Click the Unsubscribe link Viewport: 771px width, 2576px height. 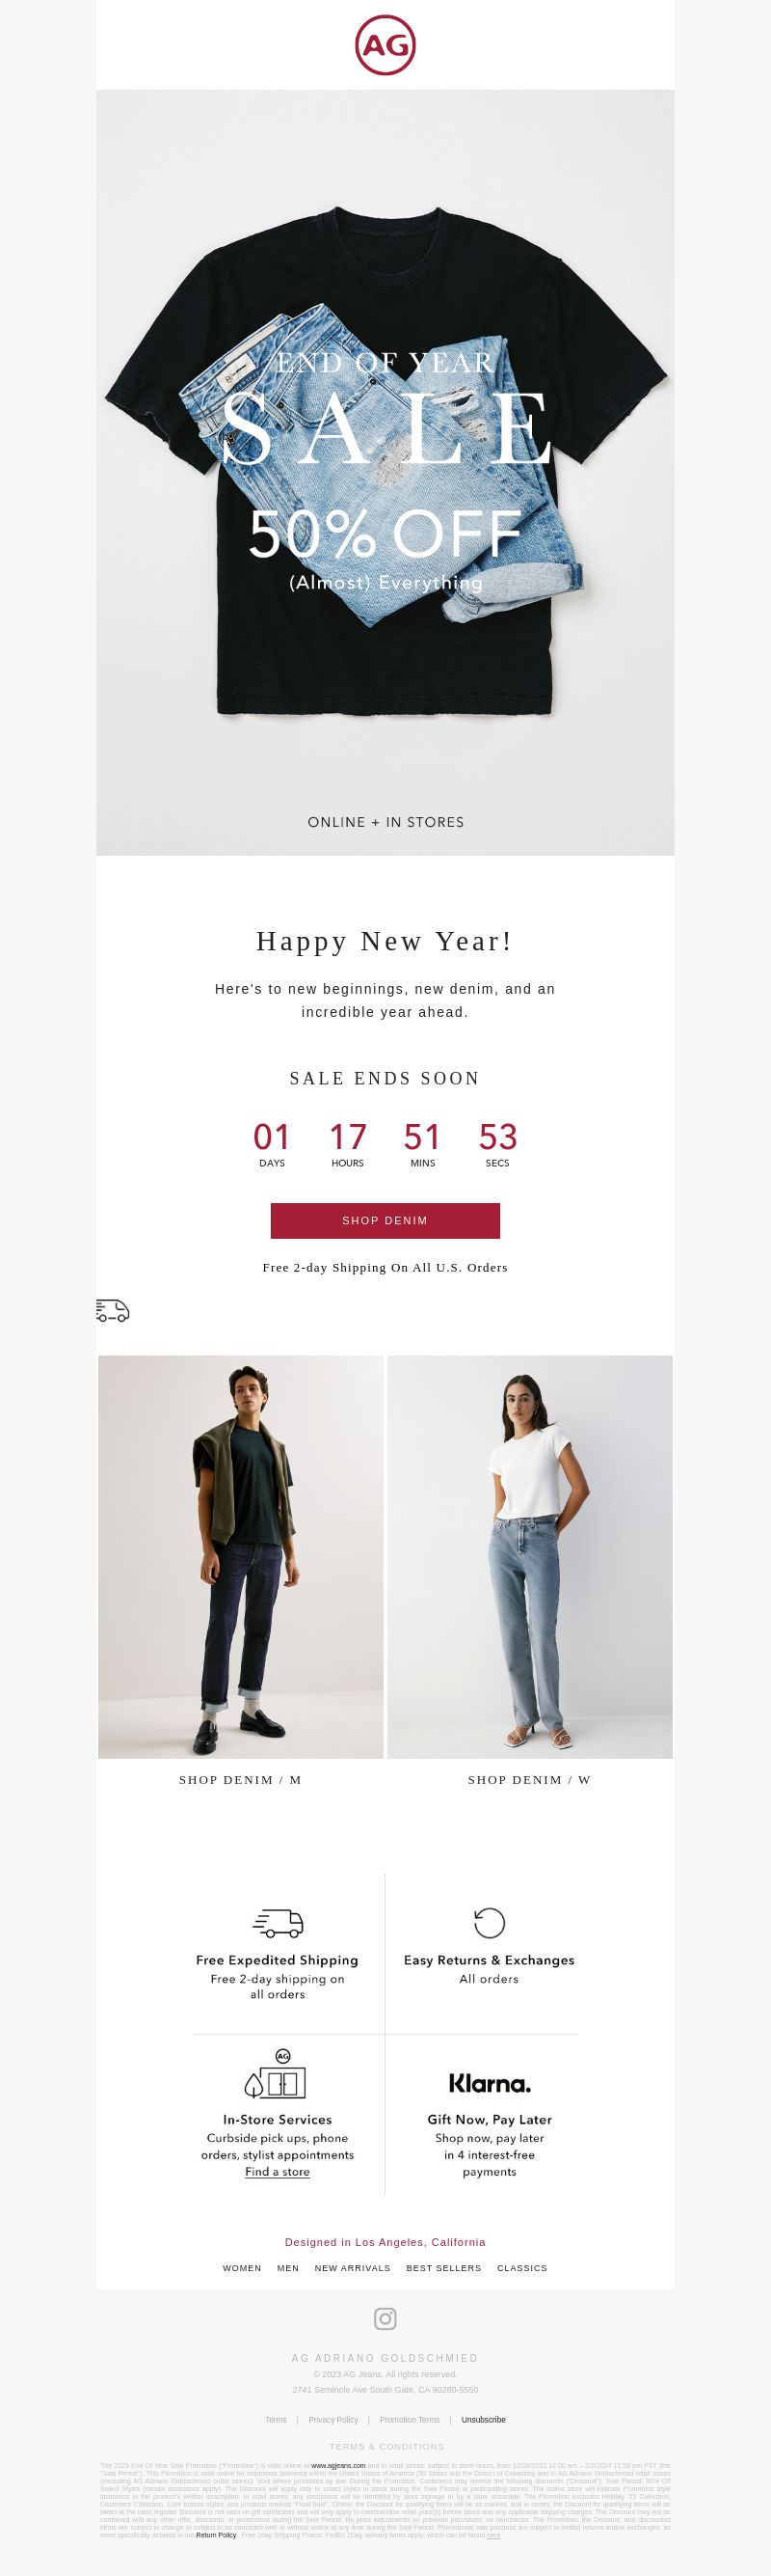484,2420
